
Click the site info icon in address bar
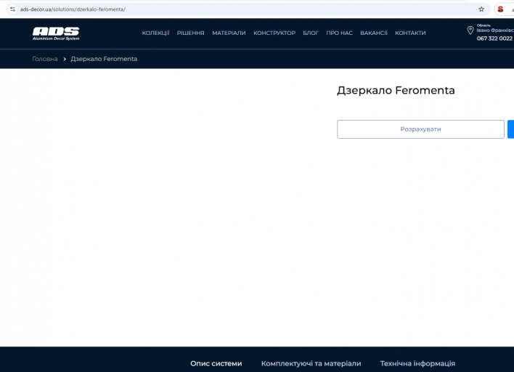(12, 9)
